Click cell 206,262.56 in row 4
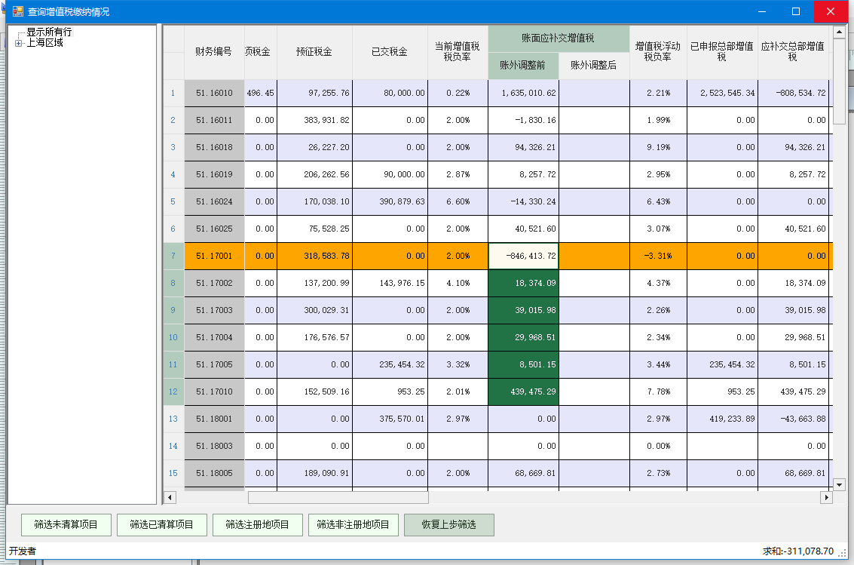The height and width of the screenshot is (565, 854). point(315,174)
